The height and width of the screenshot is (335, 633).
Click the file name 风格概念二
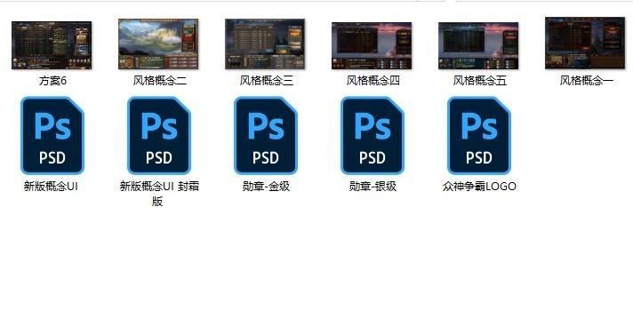click(160, 81)
